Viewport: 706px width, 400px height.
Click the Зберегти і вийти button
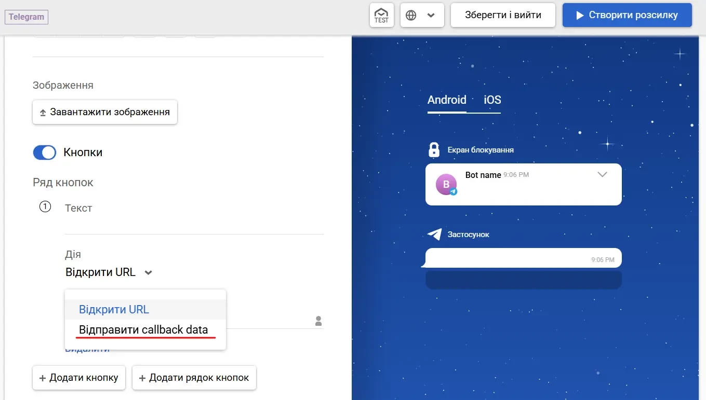coord(502,15)
